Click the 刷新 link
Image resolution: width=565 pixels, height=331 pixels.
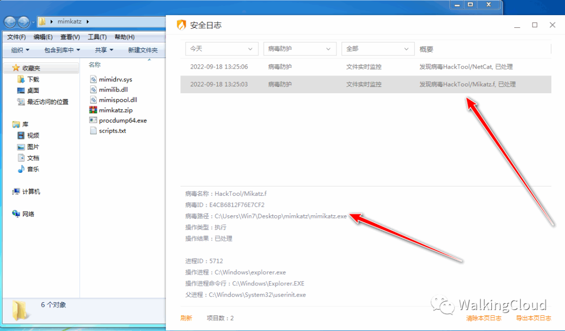click(186, 318)
